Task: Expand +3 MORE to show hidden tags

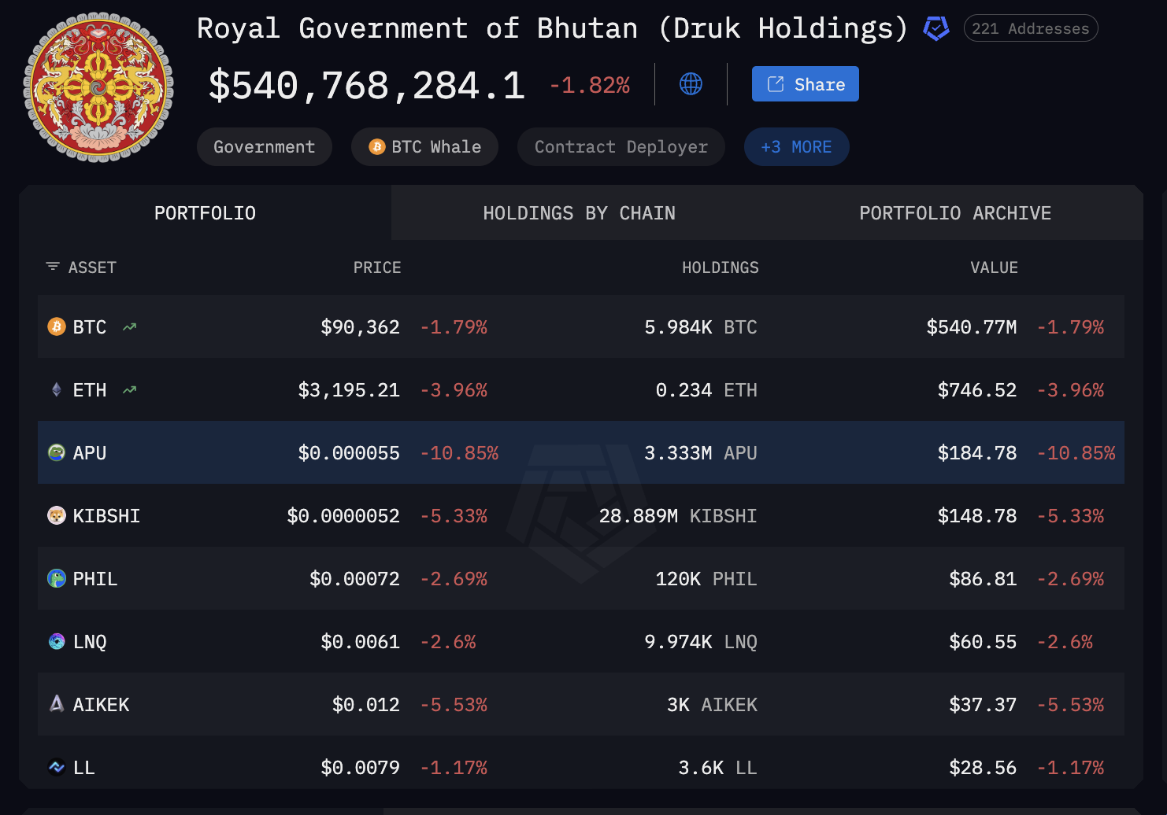Action: pyautogui.click(x=796, y=146)
